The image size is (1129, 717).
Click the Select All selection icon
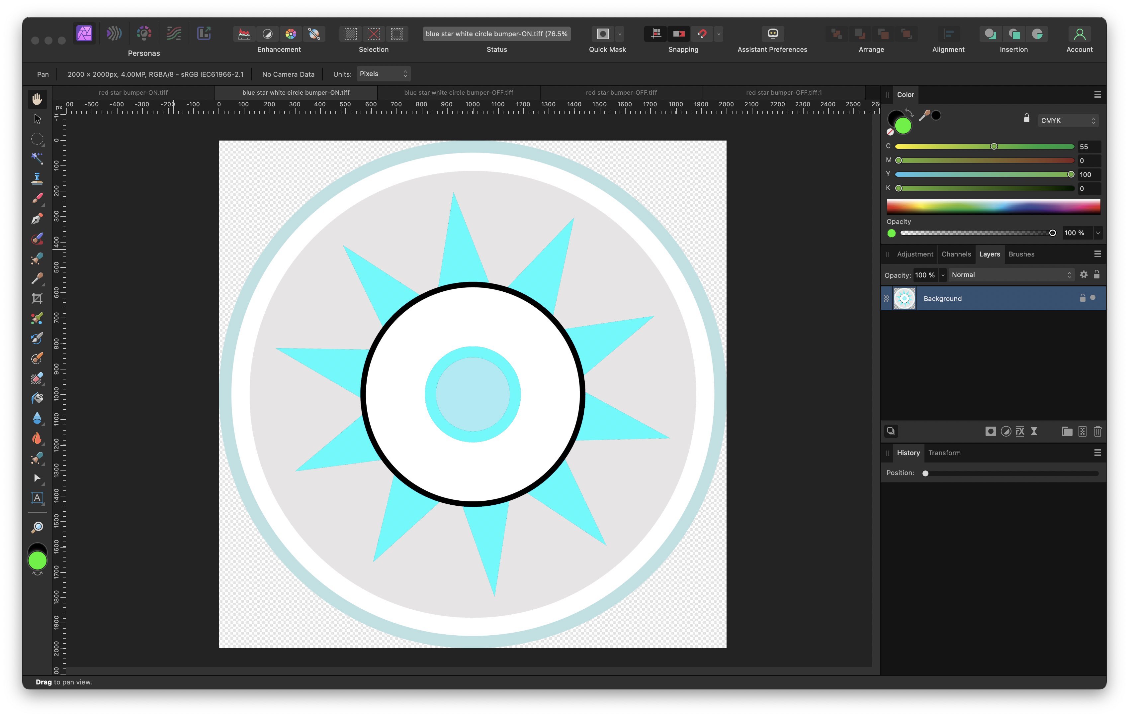350,34
